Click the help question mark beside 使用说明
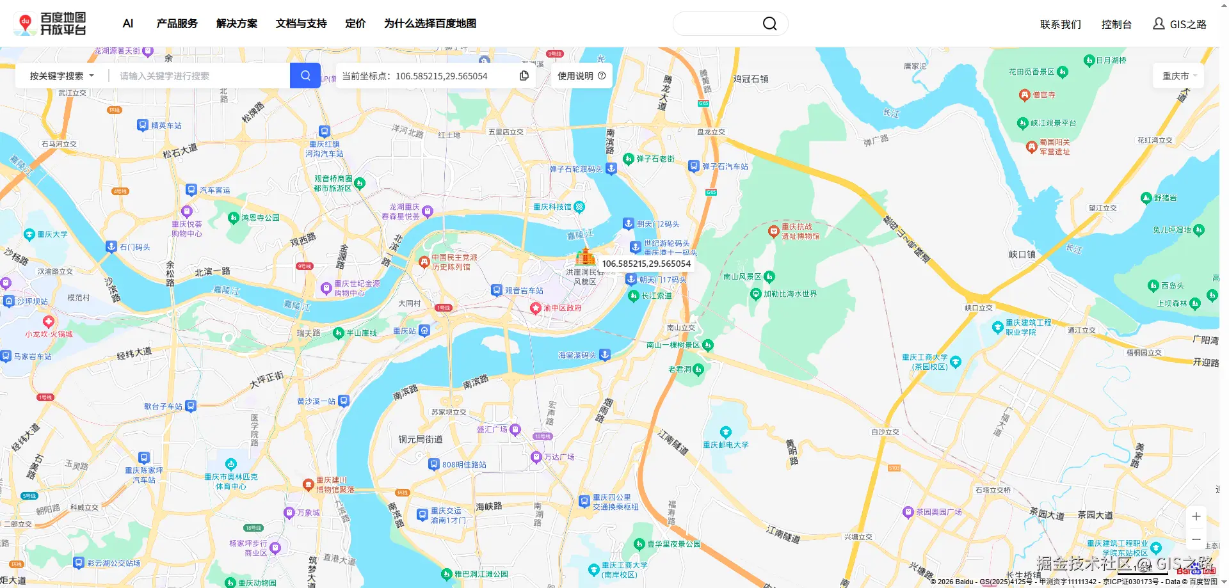 click(x=602, y=75)
